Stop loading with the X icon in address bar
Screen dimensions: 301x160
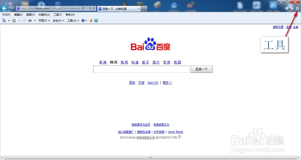pyautogui.click(x=94, y=8)
